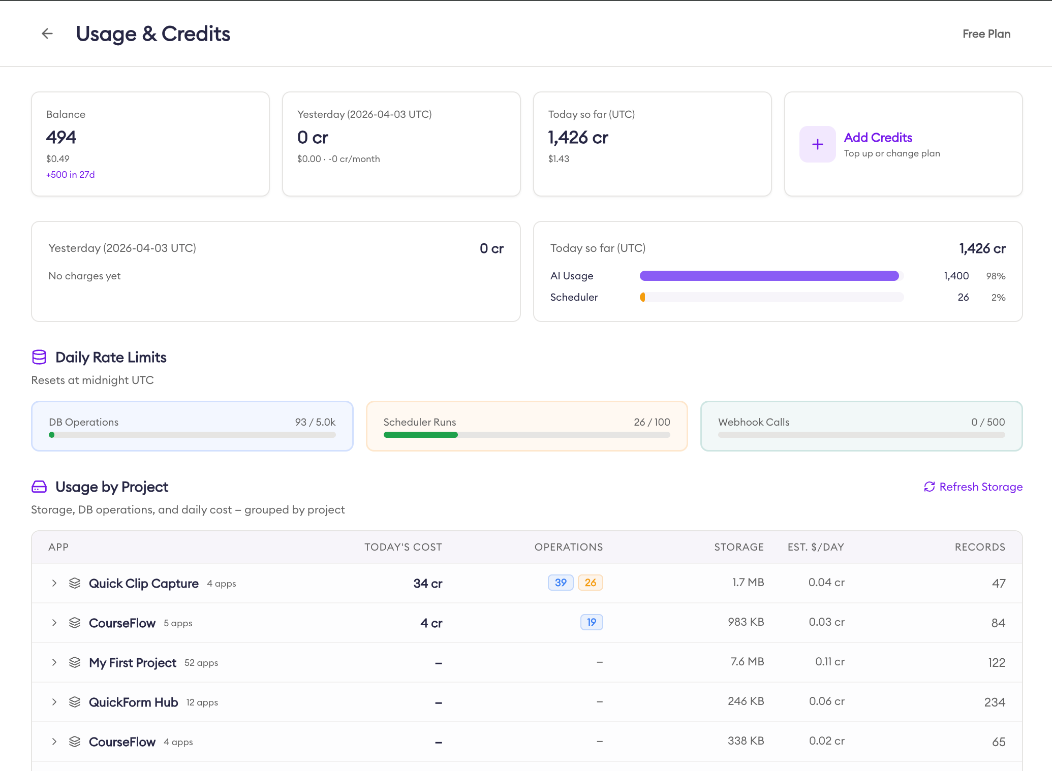Screen dimensions: 1052x771
Task: Click the database icon beside Daily Rate Limits
Action: pyautogui.click(x=39, y=357)
